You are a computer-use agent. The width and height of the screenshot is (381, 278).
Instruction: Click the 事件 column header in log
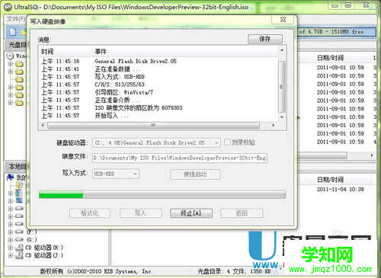[185, 52]
